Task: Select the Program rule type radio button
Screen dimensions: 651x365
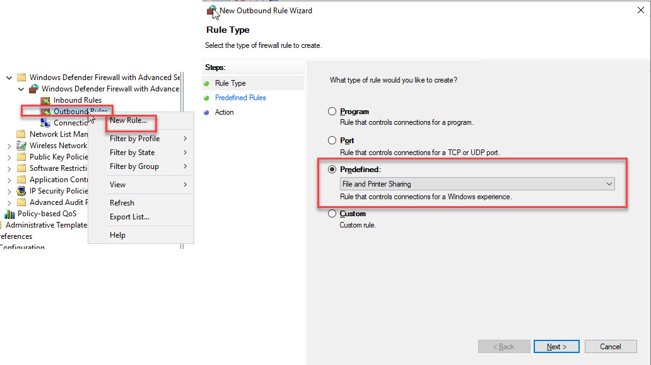Action: pos(332,112)
